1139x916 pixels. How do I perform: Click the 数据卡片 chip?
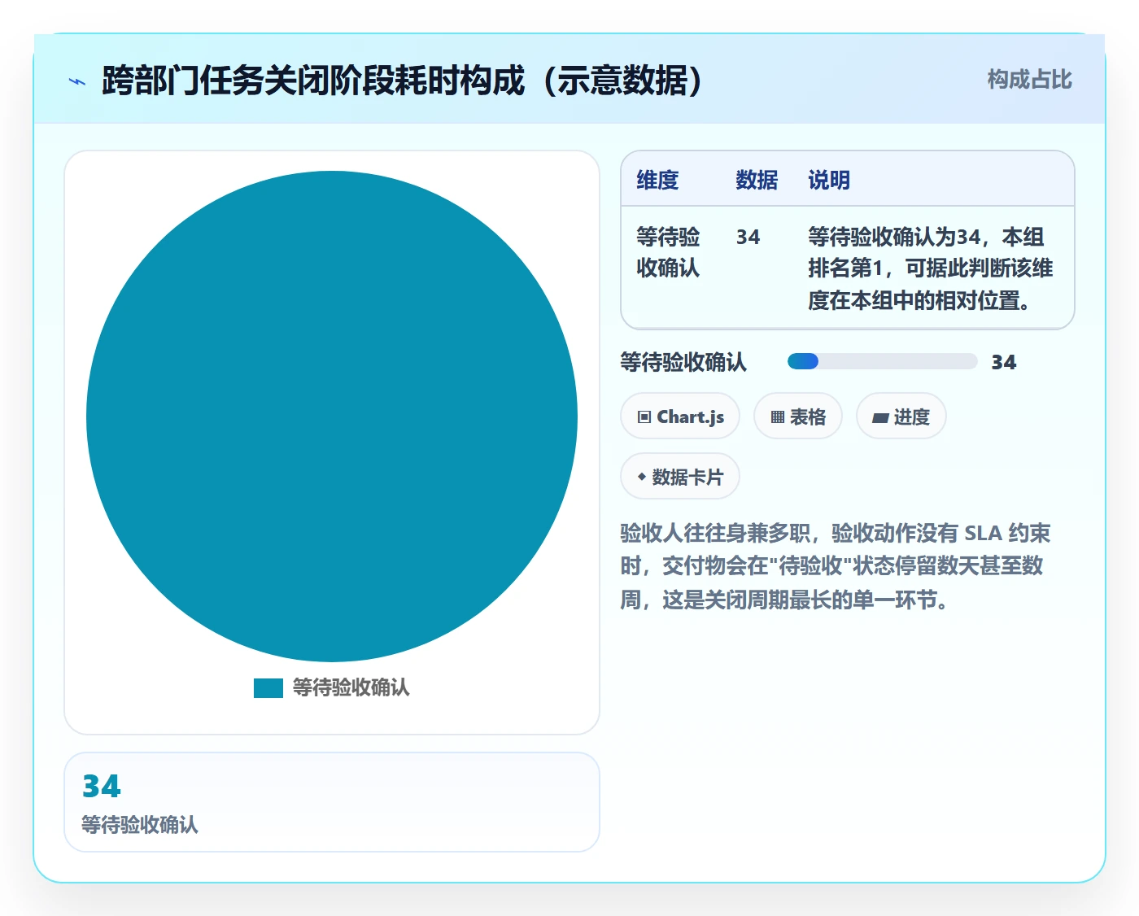(x=680, y=477)
